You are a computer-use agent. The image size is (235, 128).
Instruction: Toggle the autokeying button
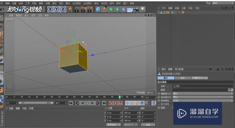click(116, 103)
